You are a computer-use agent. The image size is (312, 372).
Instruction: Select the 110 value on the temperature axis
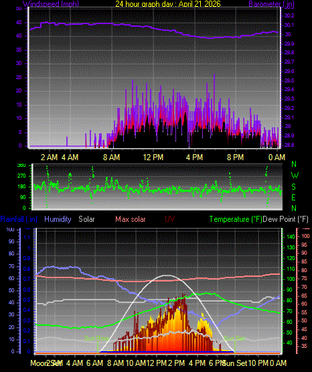[x=291, y=269]
